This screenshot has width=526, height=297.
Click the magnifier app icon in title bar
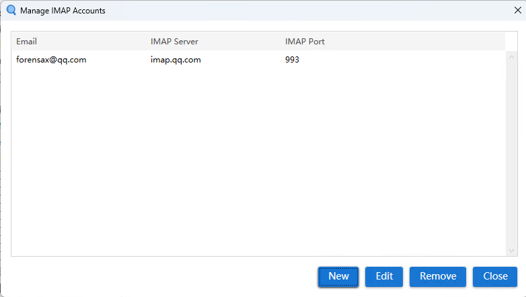pyautogui.click(x=11, y=11)
